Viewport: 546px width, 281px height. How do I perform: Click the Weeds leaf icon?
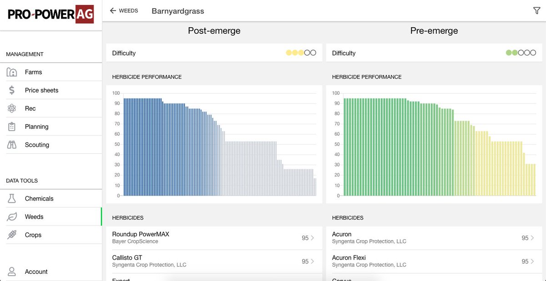[x=12, y=217]
